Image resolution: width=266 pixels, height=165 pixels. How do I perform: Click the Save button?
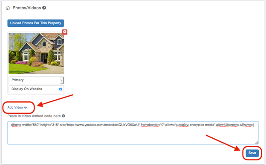[252, 153]
